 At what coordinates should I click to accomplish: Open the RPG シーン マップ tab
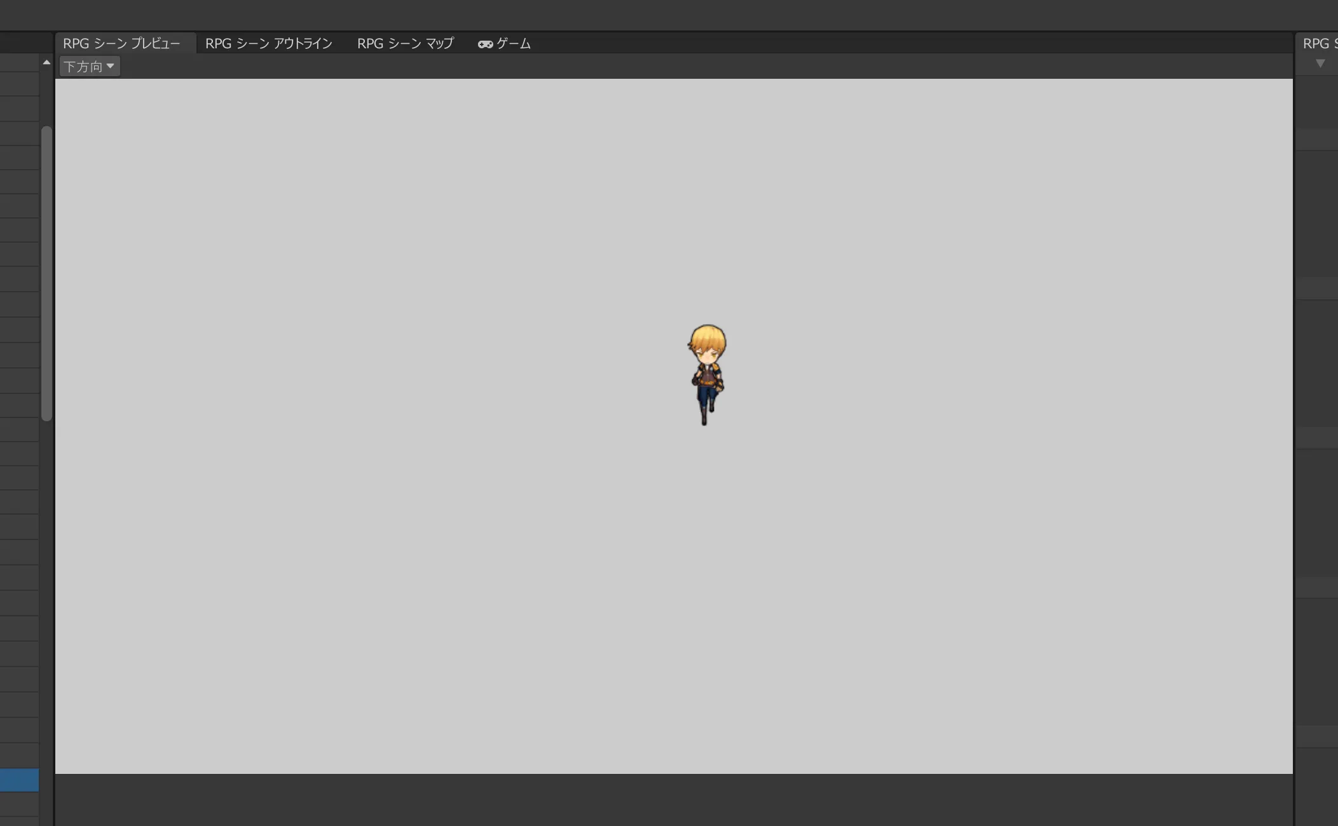(405, 43)
